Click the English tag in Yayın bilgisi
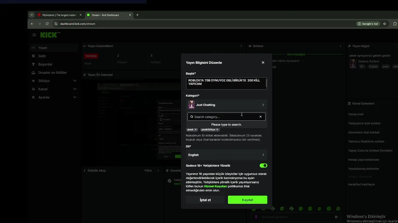The image size is (398, 223). click(373, 67)
